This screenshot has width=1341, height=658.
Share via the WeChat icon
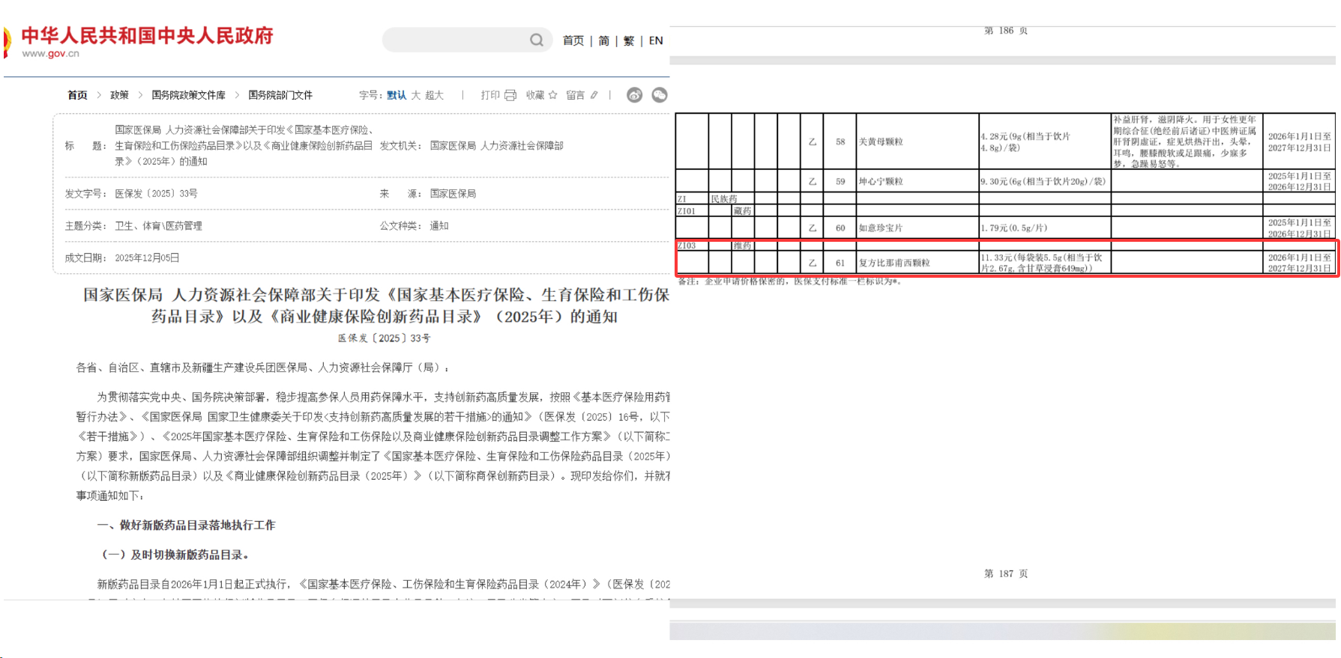click(660, 95)
